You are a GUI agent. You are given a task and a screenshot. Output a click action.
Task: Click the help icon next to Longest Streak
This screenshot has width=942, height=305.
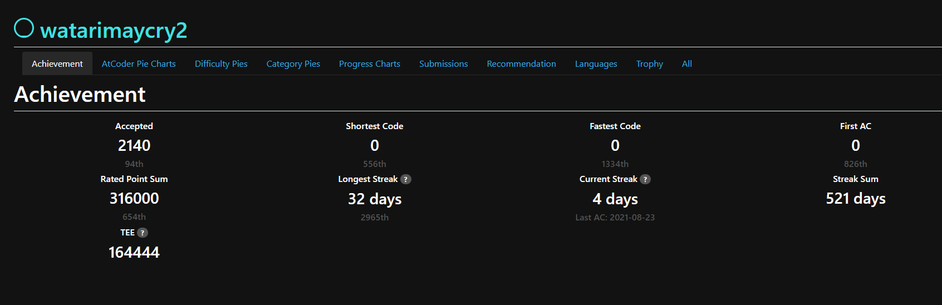(406, 179)
